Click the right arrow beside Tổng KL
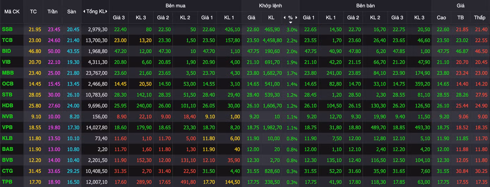 (106, 11)
